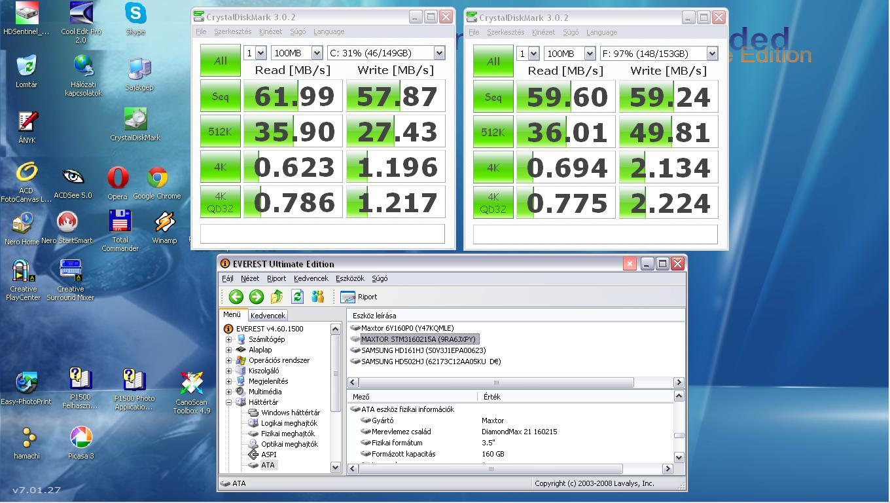Select Logikai meghajtók tree item
This screenshot has height=503, width=890.
pos(289,423)
